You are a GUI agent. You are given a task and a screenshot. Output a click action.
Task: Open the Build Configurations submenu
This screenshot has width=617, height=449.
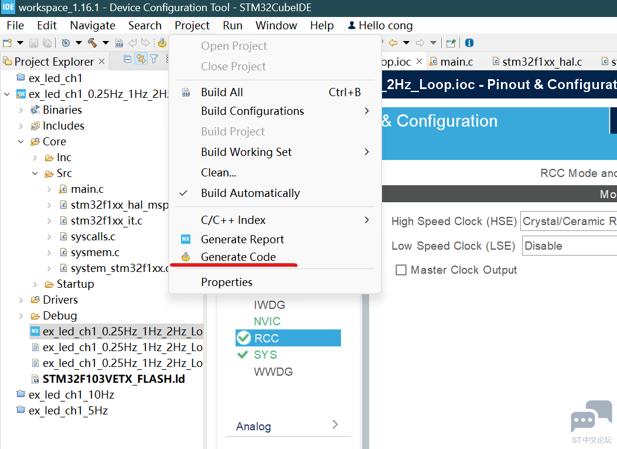coord(275,111)
